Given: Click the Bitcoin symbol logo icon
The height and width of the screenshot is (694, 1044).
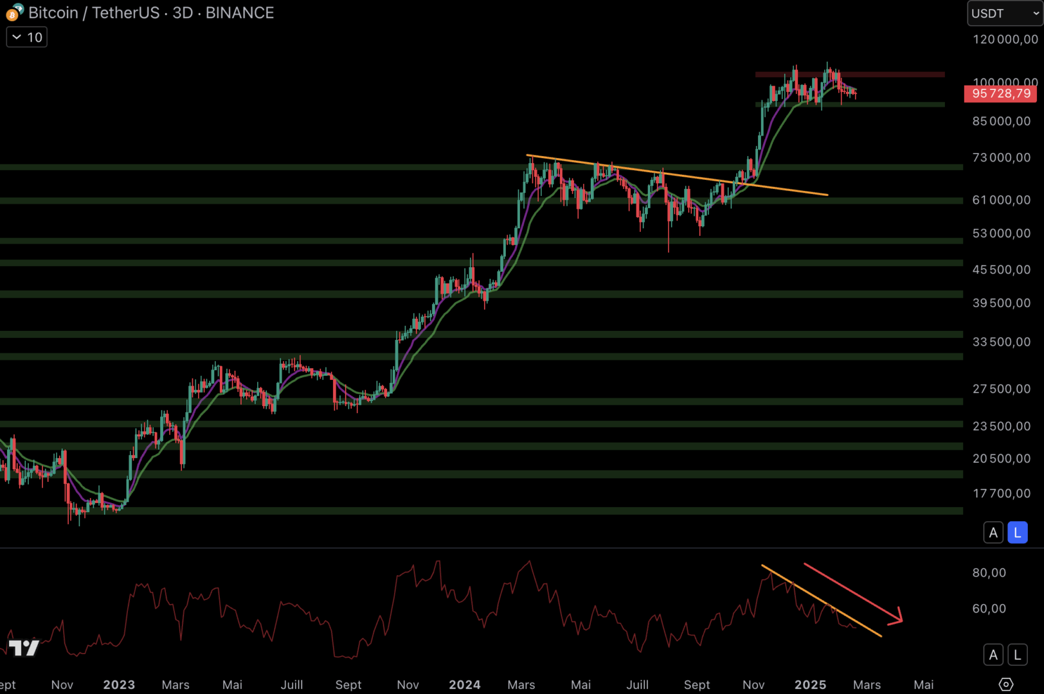Looking at the screenshot, I should tap(14, 12).
